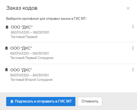Click certificate icon beside Тестовый Второй Сотрудник

6,70
